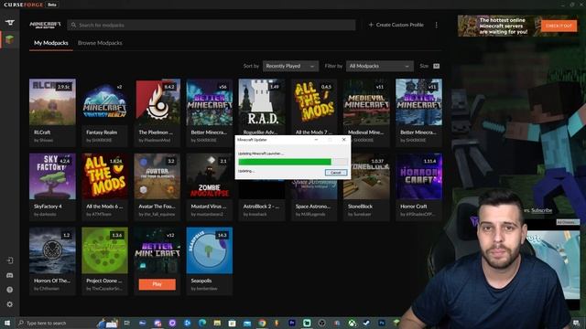Click the Create Custom Profile button
The height and width of the screenshot is (329, 586).
(x=396, y=25)
